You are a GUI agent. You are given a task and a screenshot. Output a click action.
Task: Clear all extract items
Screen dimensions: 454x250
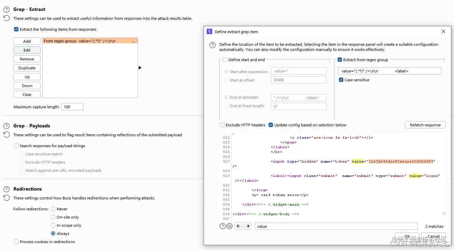coord(27,95)
